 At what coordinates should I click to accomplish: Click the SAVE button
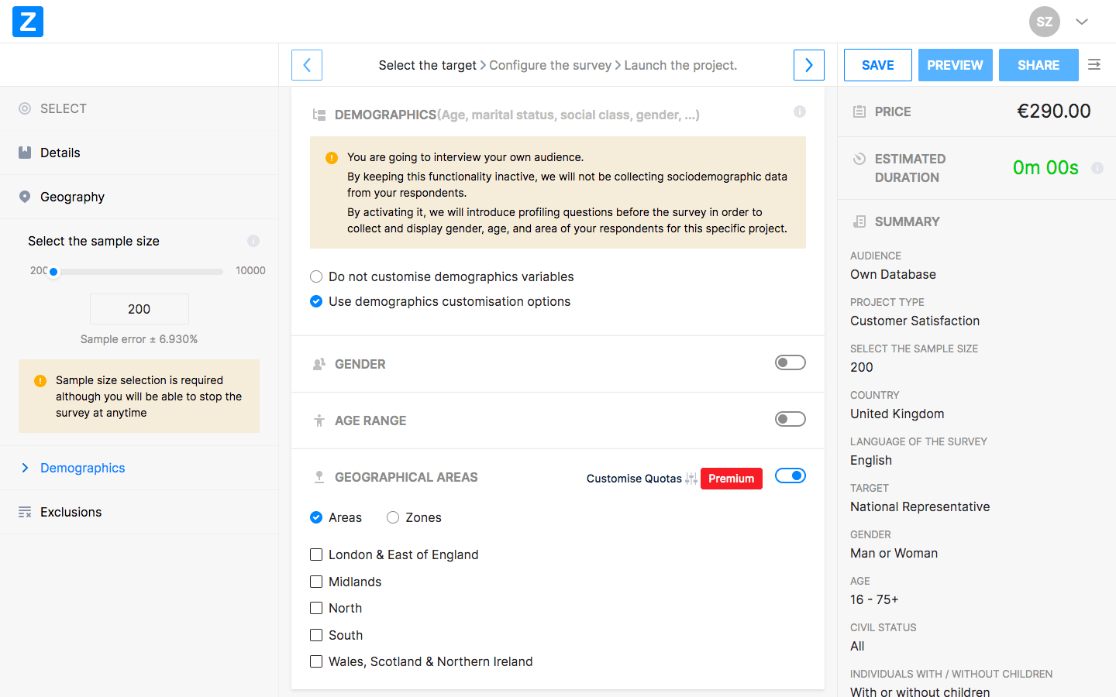coord(877,65)
